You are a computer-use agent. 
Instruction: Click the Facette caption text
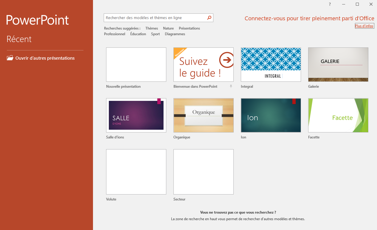(314, 137)
